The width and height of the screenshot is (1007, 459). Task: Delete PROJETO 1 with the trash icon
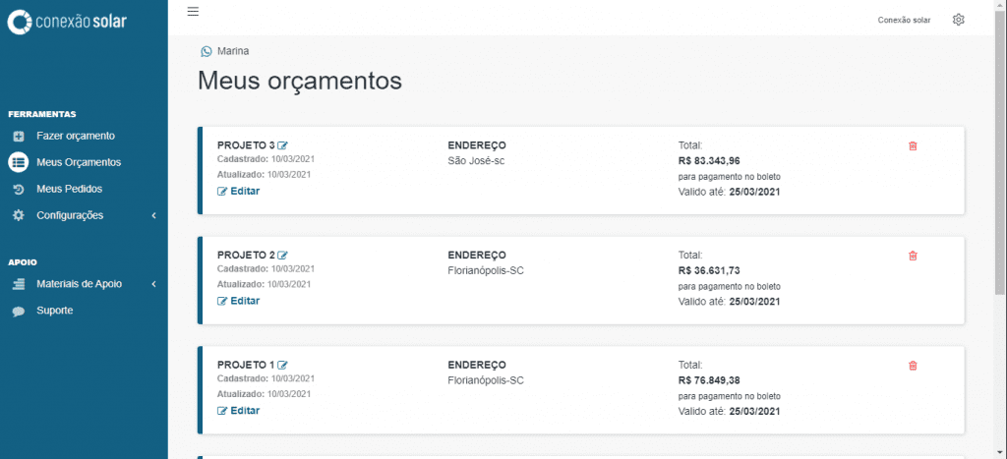(913, 367)
